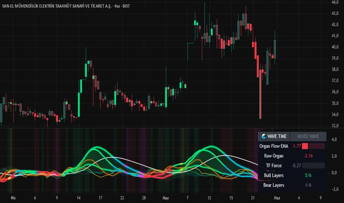
Task: Click the Bull Layers value 5/6
Action: [x=308, y=175]
